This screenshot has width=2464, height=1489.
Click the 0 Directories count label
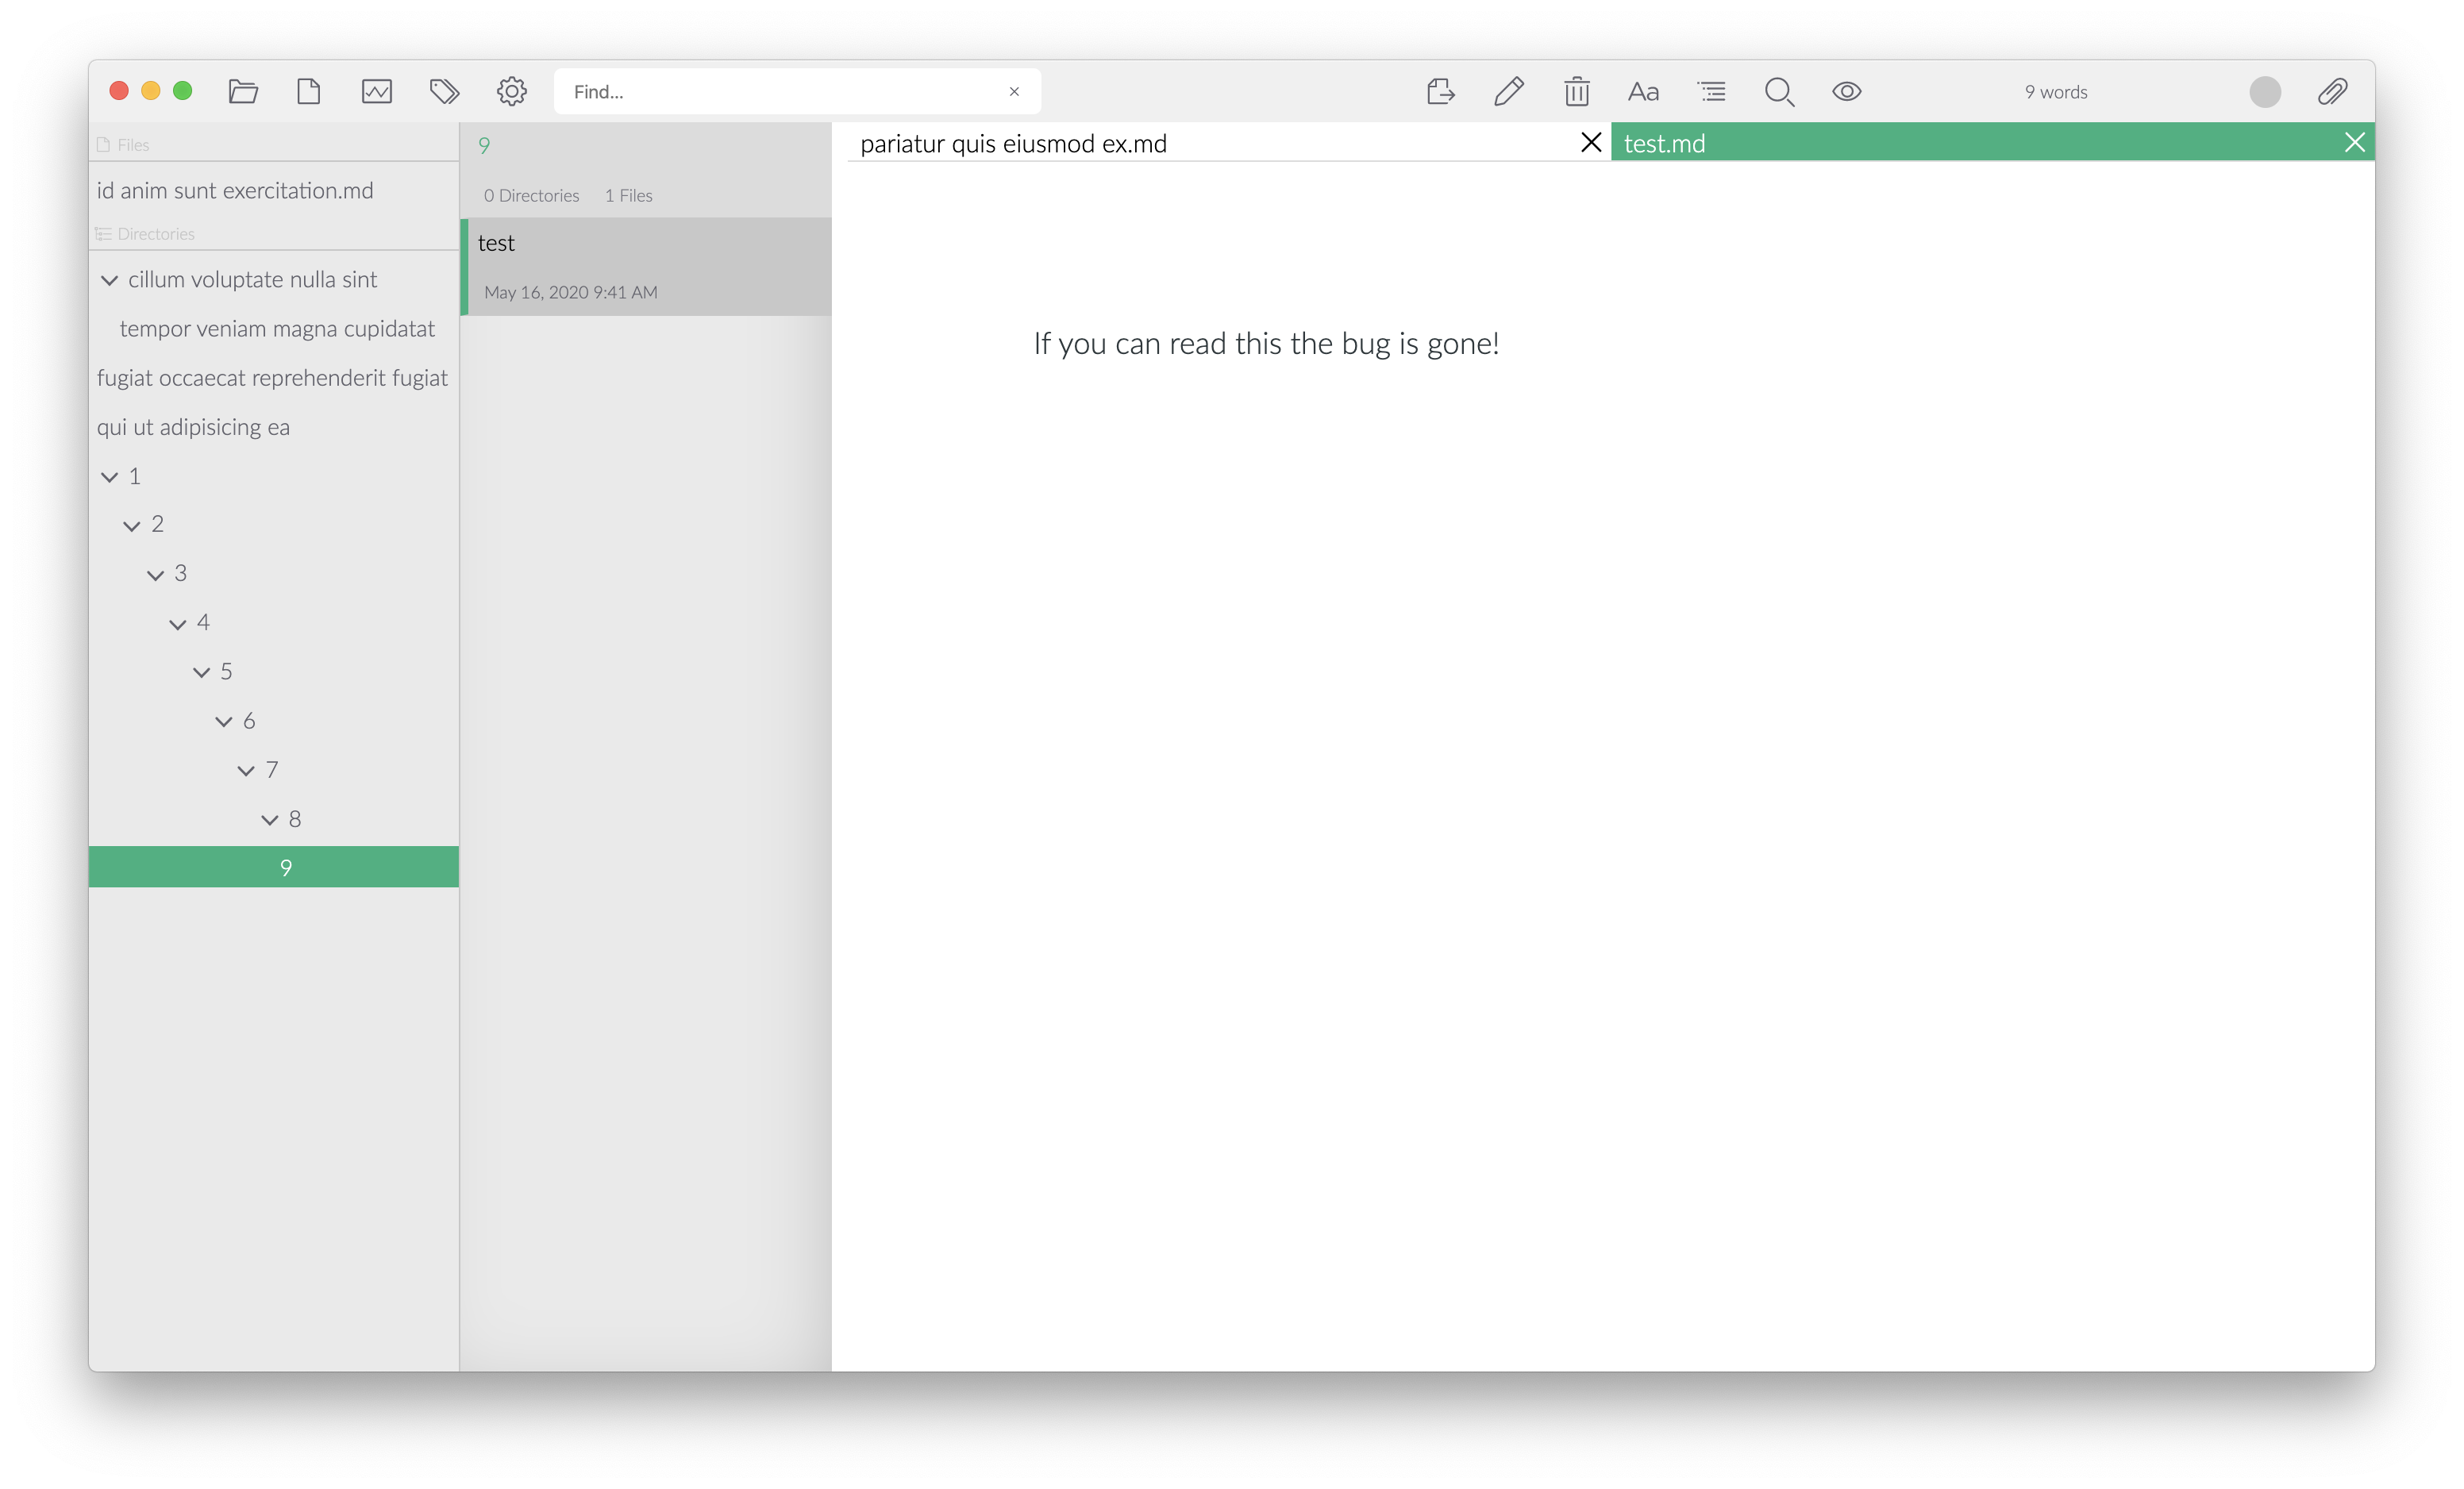click(531, 195)
